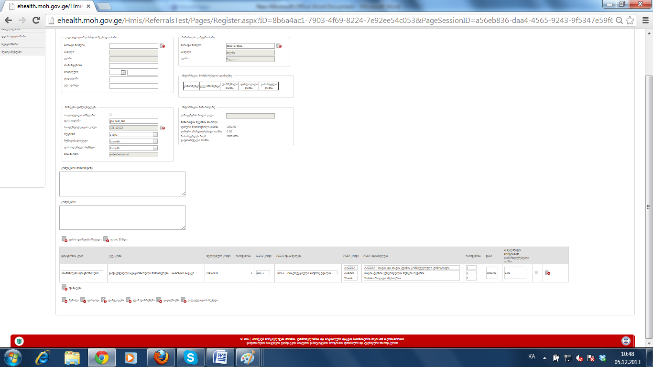Toggle the checkbox in the NEU2149 table row
The width and height of the screenshot is (653, 367).
click(536, 272)
